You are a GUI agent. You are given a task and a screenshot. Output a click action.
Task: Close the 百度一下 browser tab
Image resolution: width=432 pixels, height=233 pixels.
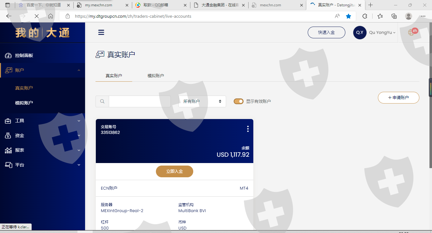tap(68, 5)
